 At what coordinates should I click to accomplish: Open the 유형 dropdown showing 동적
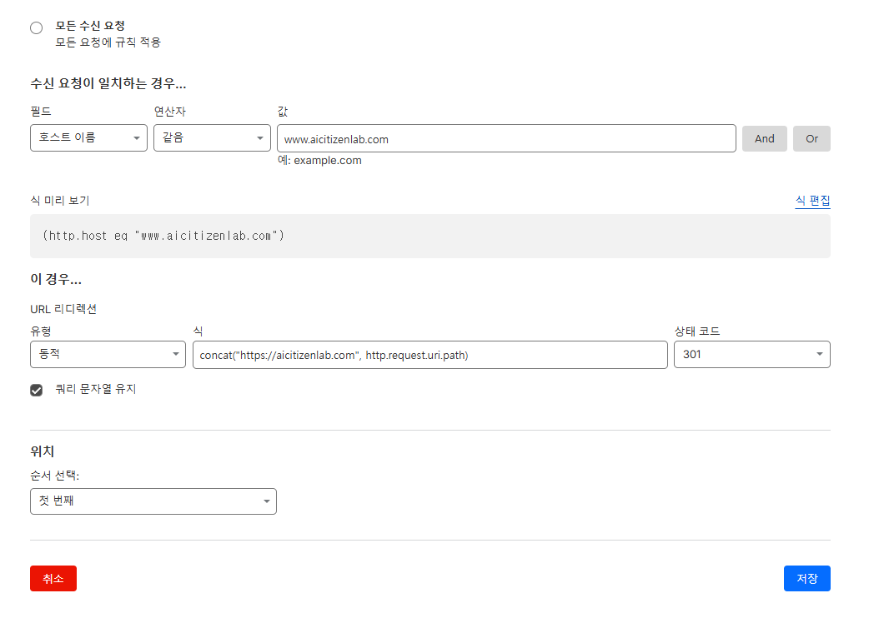pyautogui.click(x=108, y=354)
